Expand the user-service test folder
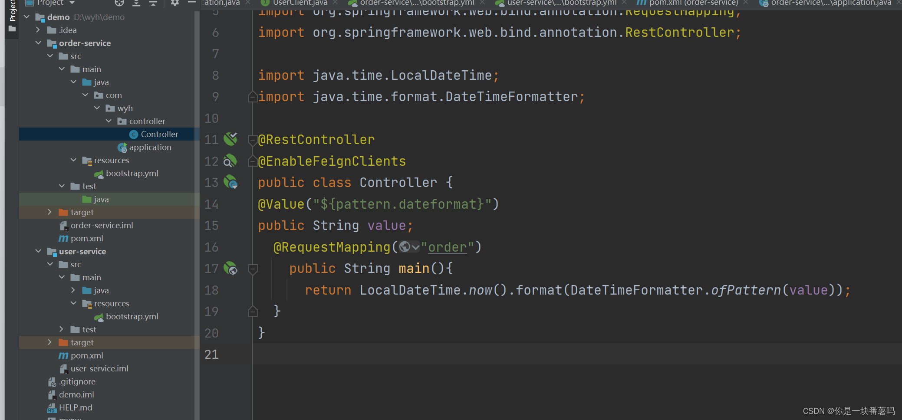 click(62, 329)
